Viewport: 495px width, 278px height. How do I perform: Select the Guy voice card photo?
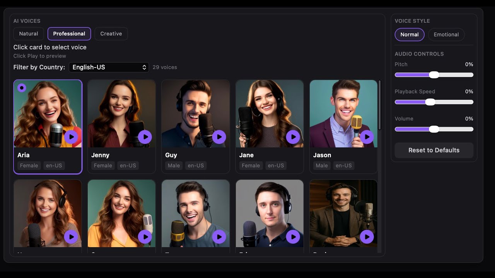pos(196,114)
